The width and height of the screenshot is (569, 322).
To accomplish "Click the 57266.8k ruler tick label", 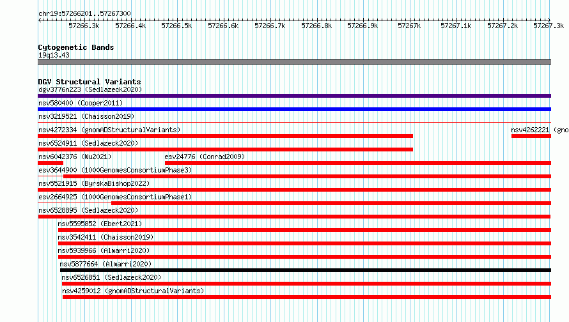I will pyautogui.click(x=316, y=26).
